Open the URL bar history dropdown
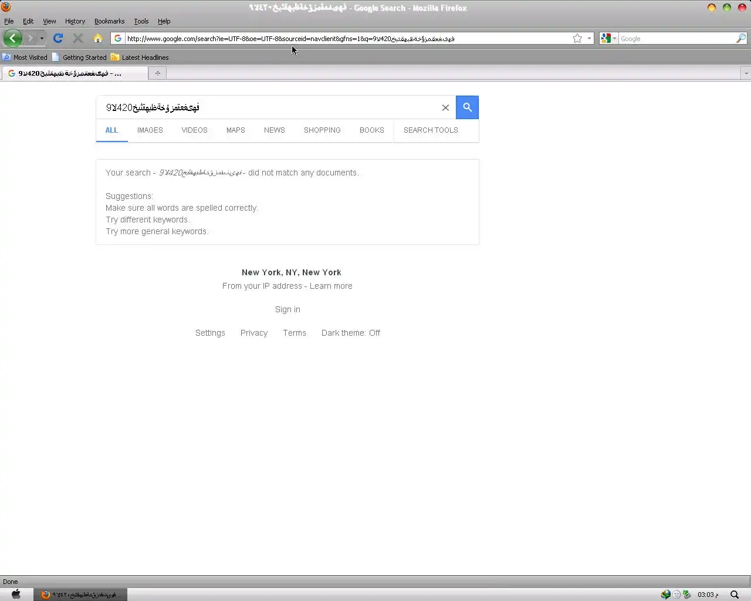The width and height of the screenshot is (751, 601). pyautogui.click(x=589, y=38)
